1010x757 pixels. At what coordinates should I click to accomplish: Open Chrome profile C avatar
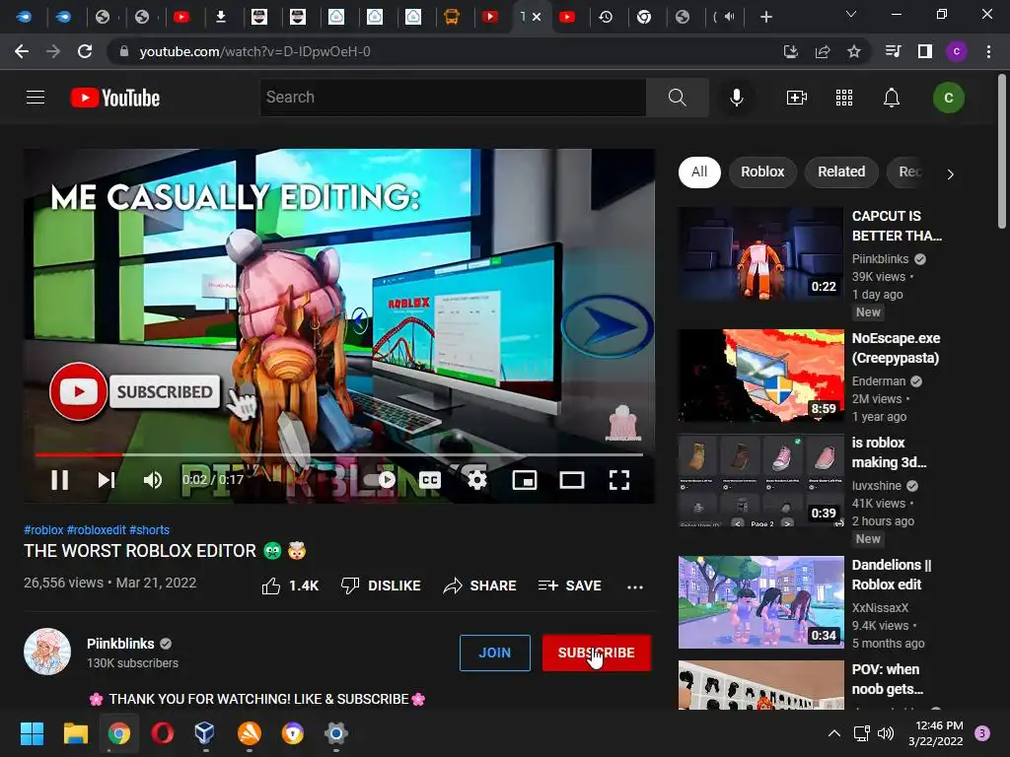click(x=957, y=51)
